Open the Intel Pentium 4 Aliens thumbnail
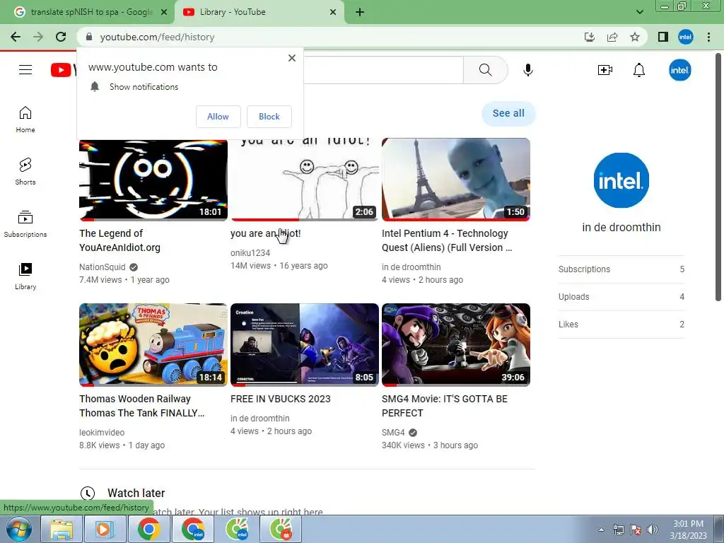Screen dimensions: 724x543 pyautogui.click(x=456, y=179)
